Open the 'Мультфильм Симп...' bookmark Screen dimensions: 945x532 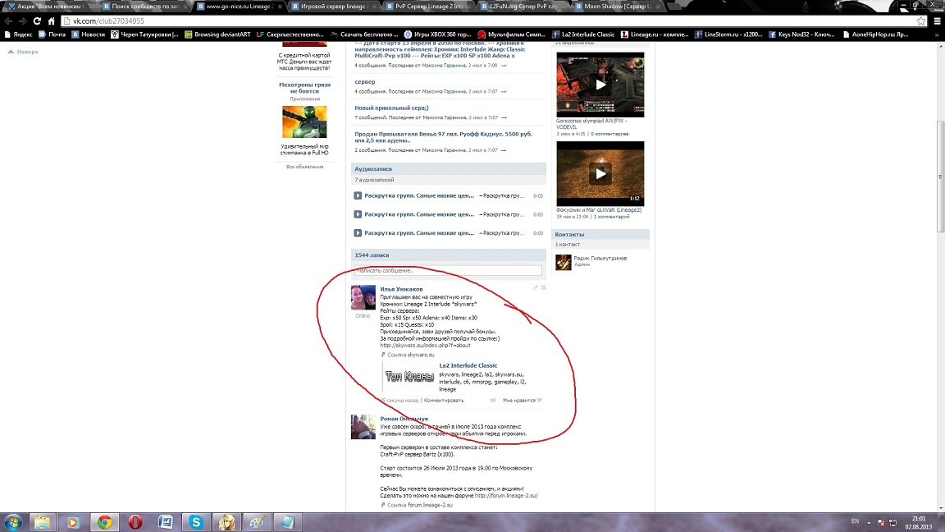[x=512, y=34]
